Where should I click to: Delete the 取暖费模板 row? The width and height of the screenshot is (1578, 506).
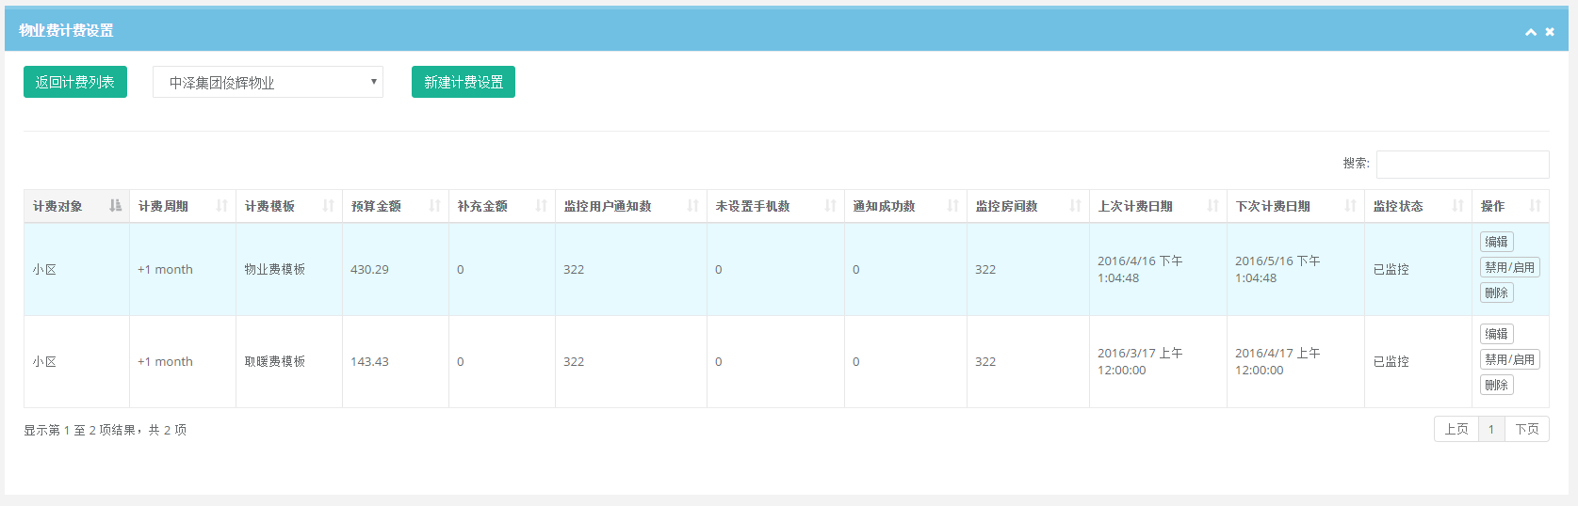pyautogui.click(x=1496, y=385)
